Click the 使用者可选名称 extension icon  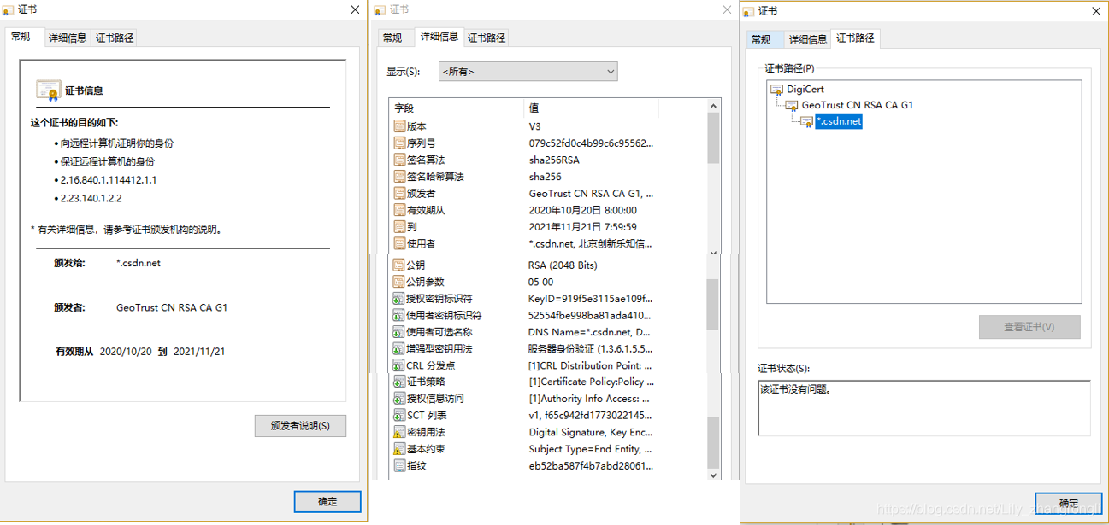pyautogui.click(x=398, y=332)
